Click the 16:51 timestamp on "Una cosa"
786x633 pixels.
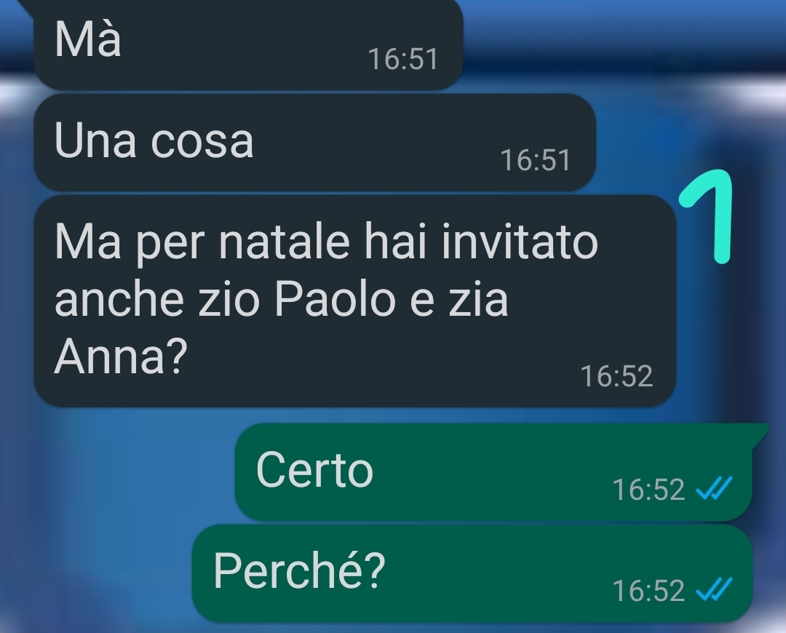(x=536, y=160)
